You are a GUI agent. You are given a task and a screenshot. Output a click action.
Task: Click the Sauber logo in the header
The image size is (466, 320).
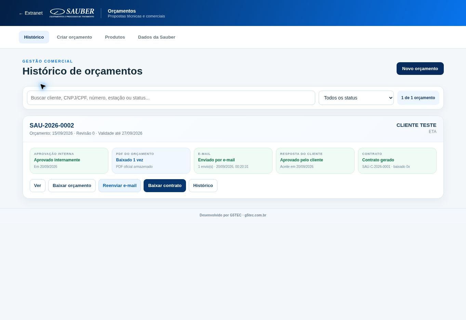[x=72, y=13]
